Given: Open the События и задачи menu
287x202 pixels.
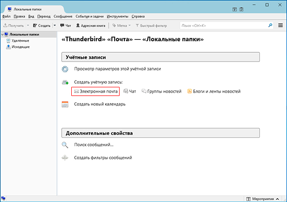Looking at the screenshot, I should (x=89, y=16).
